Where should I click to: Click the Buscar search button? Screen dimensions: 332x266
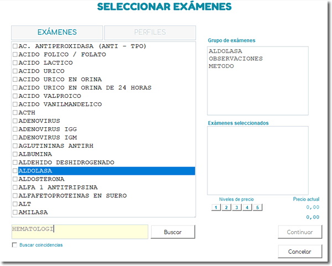(173, 232)
